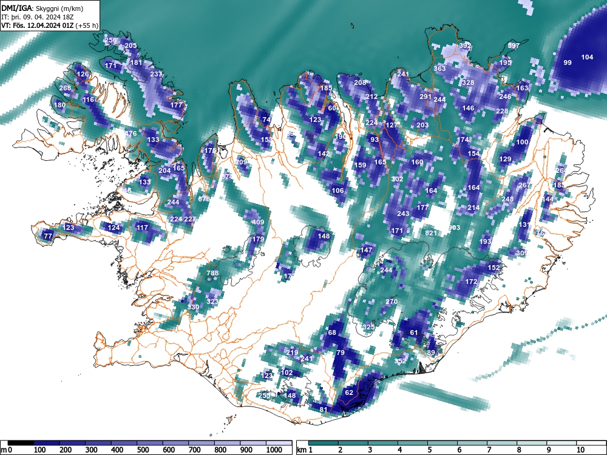Click the 267 value in the east
The width and height of the screenshot is (607, 455).
tap(524, 185)
